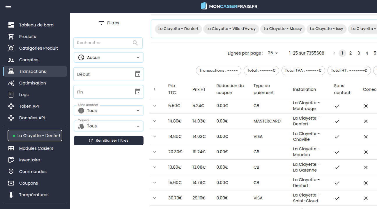
Task: Click the Températures thermometer icon
Action: [x=11, y=195]
